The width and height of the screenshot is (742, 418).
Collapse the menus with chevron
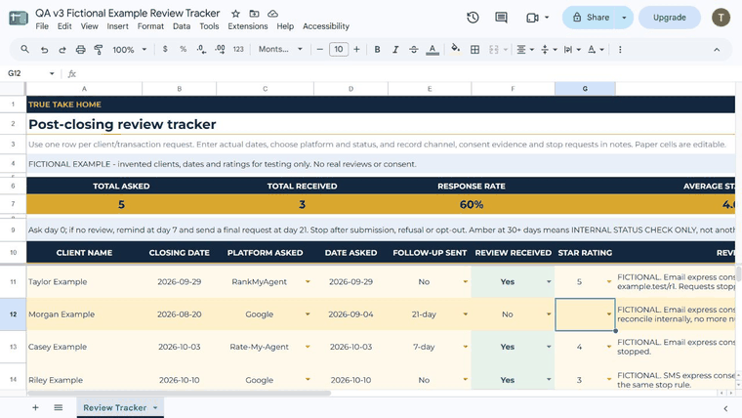(x=717, y=49)
